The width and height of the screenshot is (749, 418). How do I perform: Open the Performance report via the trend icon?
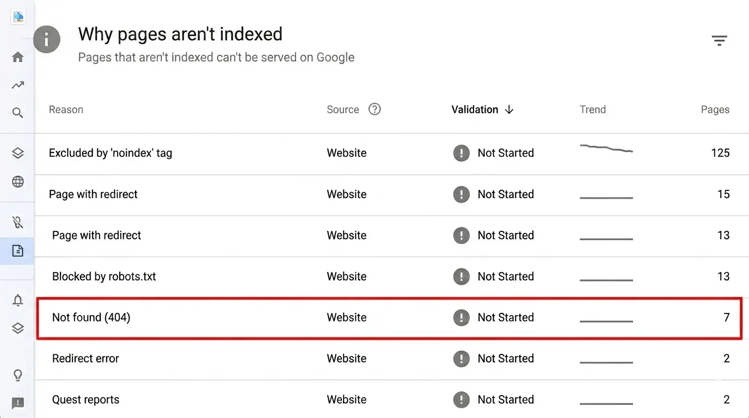click(x=18, y=85)
